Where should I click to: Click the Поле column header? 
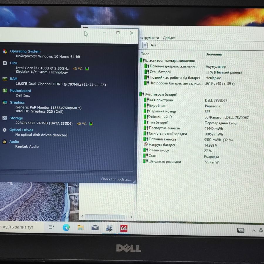(x=145, y=54)
